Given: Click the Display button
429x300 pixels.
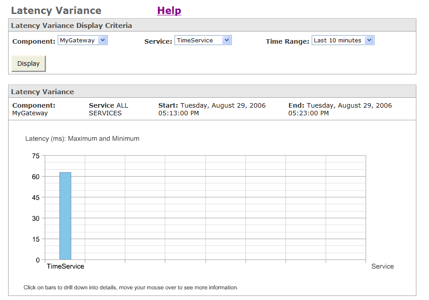Looking at the screenshot, I should coord(28,64).
